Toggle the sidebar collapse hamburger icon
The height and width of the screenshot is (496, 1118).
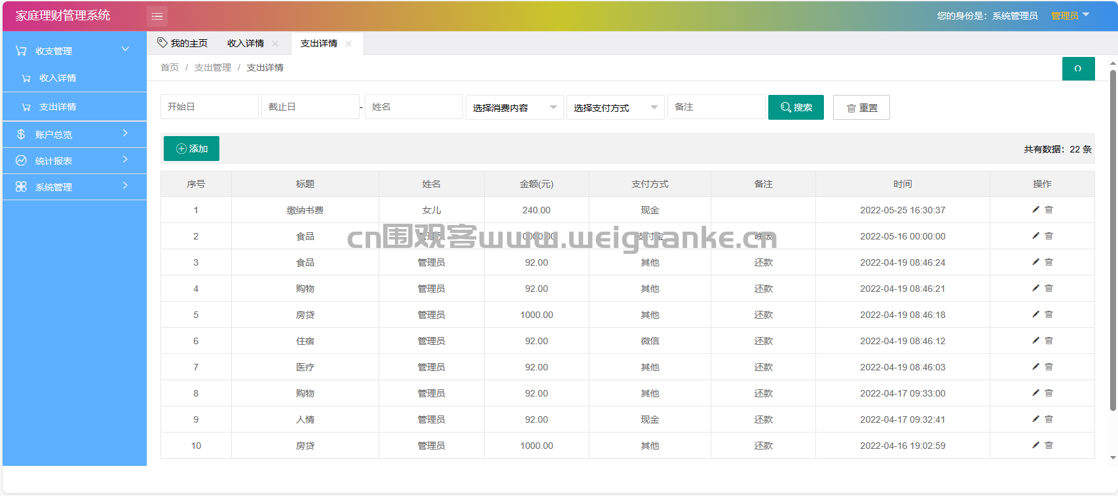(x=157, y=16)
